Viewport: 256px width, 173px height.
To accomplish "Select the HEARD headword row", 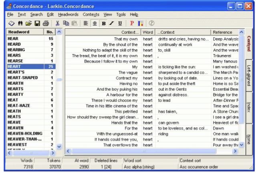I will coord(31,44).
